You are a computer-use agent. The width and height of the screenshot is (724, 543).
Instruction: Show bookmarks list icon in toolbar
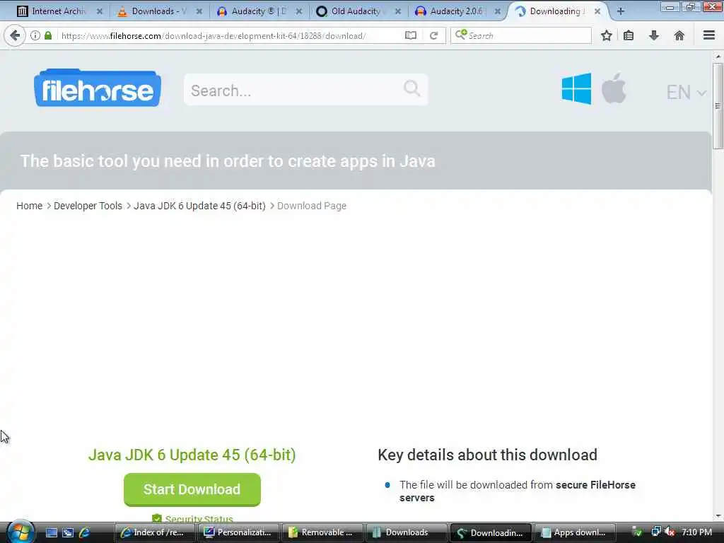coord(629,35)
